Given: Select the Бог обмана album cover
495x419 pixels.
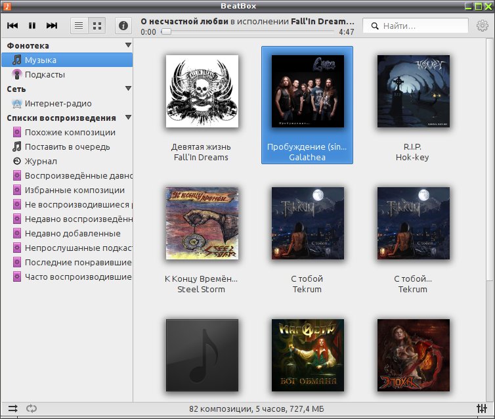Looking at the screenshot, I should tap(308, 355).
